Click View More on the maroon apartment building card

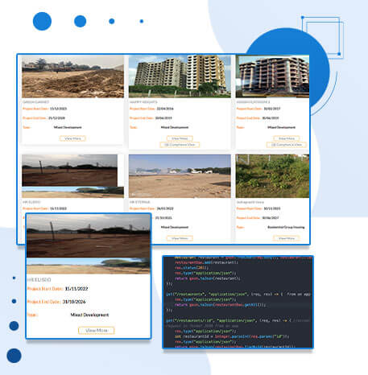click(287, 138)
